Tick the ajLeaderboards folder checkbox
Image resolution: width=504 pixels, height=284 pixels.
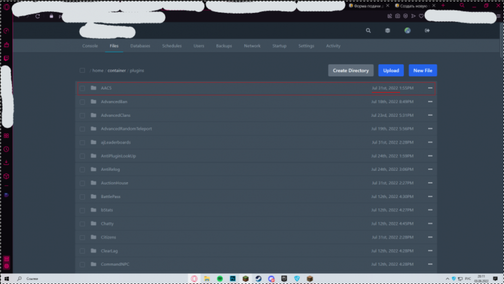click(x=82, y=143)
